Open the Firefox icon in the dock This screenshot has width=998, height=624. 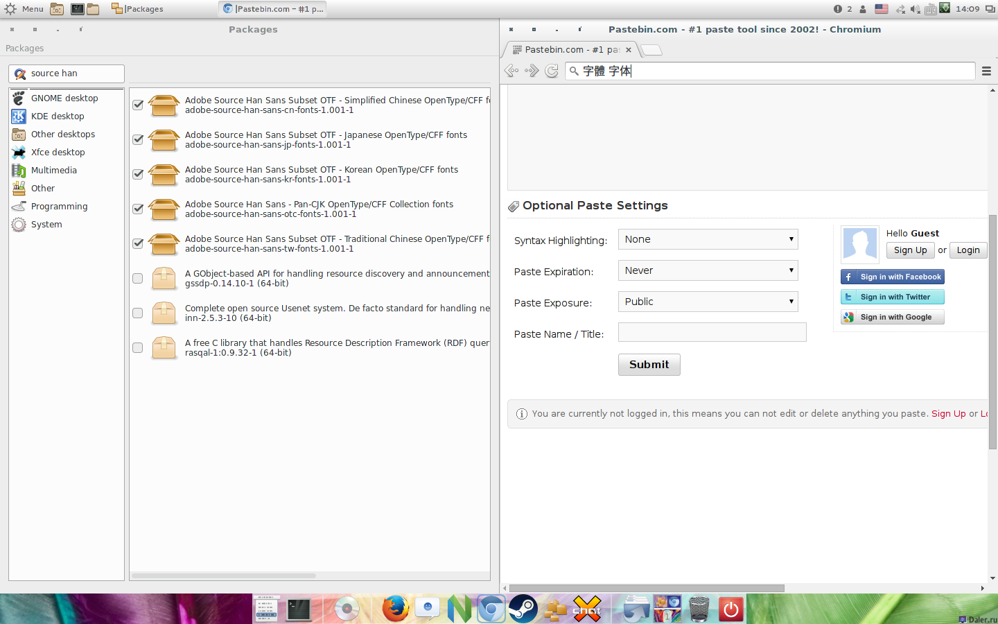pos(396,609)
